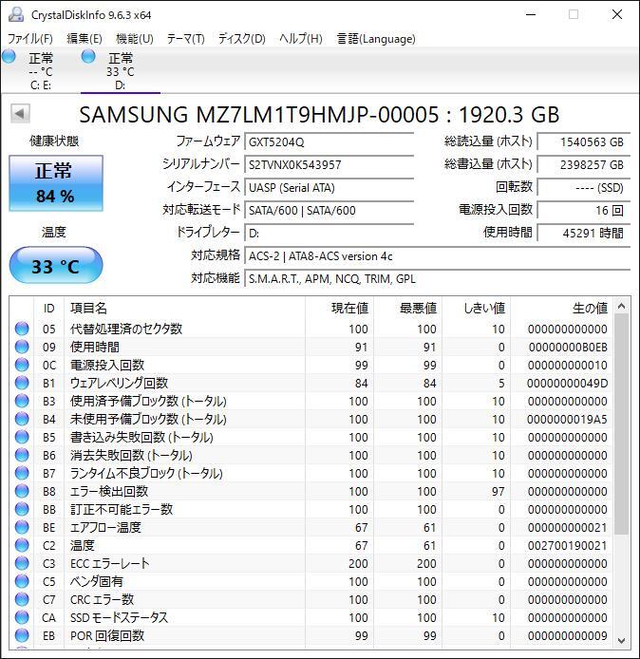Click the 対応規格 field ACS-2 | ATA8-ACS version 4c
The width and height of the screenshot is (640, 659).
(x=438, y=256)
